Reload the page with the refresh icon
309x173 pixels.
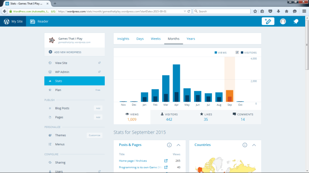coord(189,12)
